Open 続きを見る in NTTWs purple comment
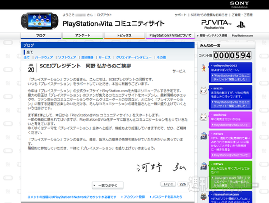The image size is (269, 203). pyautogui.click(x=222, y=150)
